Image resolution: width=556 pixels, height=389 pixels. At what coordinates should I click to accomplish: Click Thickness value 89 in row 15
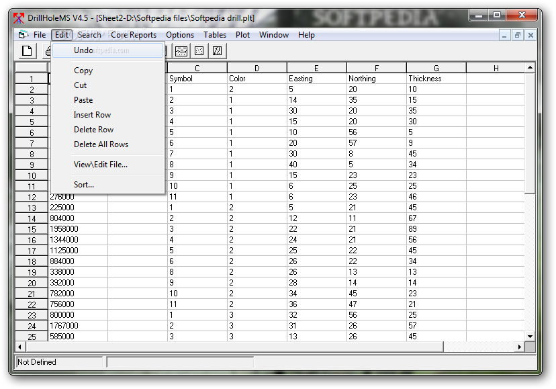pyautogui.click(x=436, y=229)
